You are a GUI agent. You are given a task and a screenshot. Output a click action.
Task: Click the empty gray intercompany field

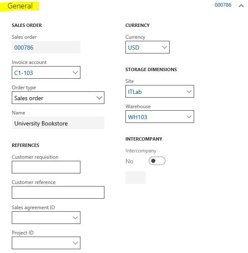(x=136, y=178)
